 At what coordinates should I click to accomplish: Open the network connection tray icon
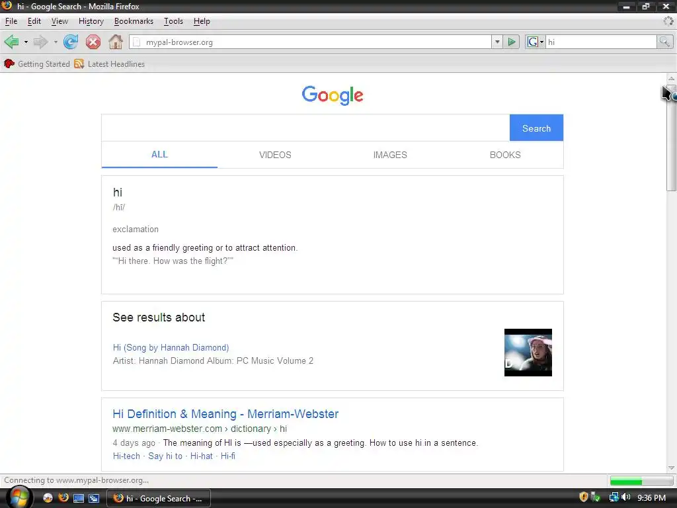tap(614, 497)
